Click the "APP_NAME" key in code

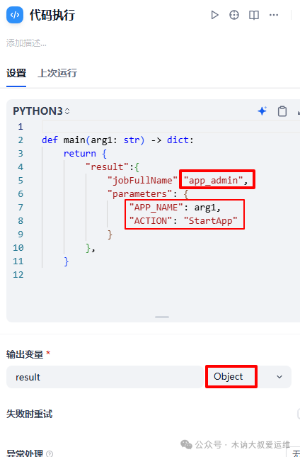point(156,207)
